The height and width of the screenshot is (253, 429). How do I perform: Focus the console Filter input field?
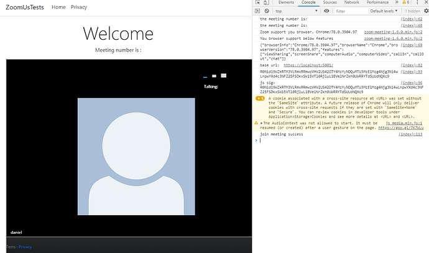(x=351, y=11)
